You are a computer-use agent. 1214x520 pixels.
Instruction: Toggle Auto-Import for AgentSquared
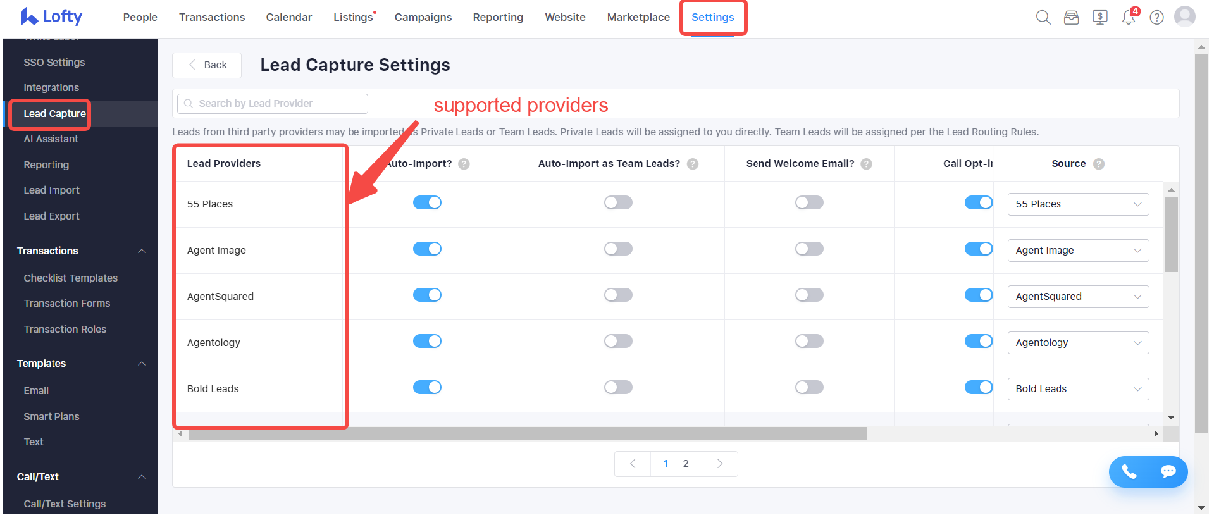[427, 295]
